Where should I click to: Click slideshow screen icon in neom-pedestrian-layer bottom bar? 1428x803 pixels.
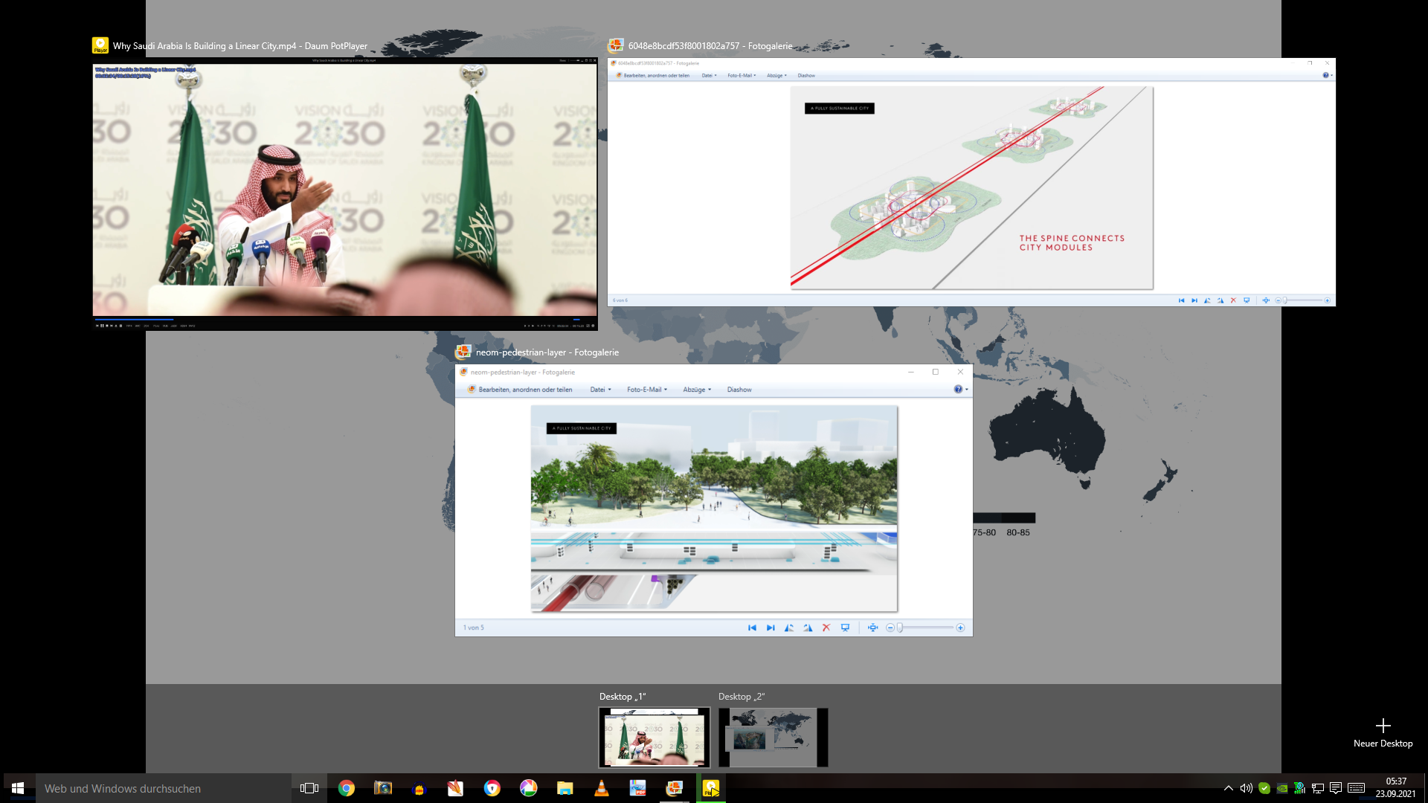(845, 628)
